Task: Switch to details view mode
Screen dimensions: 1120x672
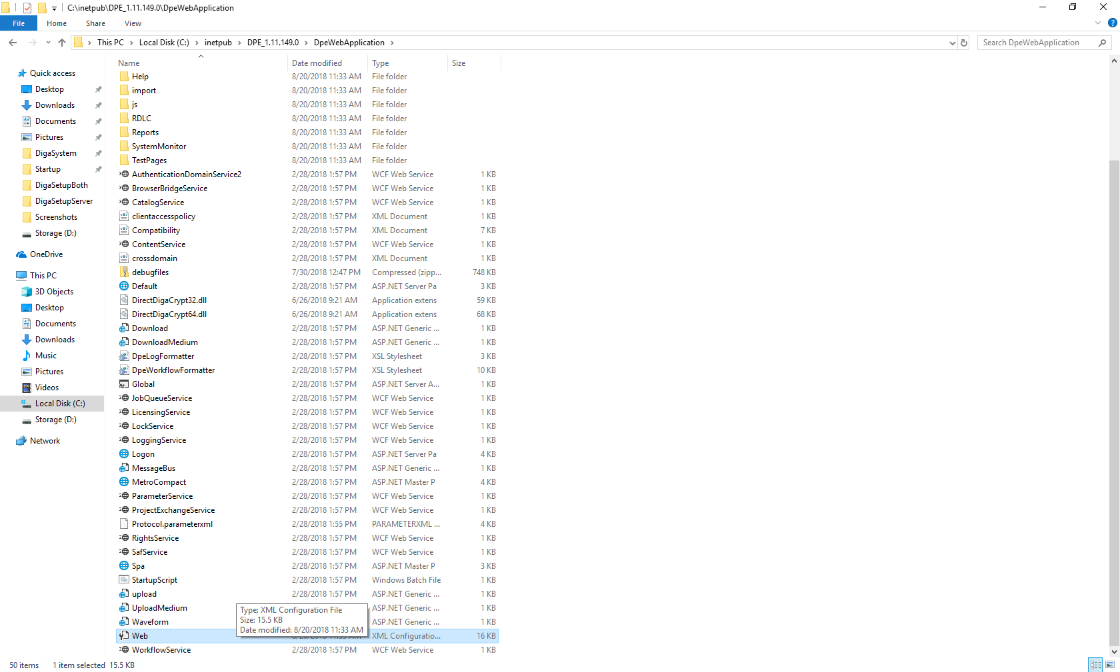Action: (x=1095, y=665)
